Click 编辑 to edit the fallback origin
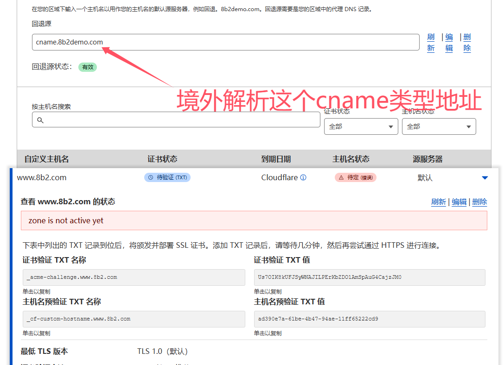504x365 pixels. point(449,42)
